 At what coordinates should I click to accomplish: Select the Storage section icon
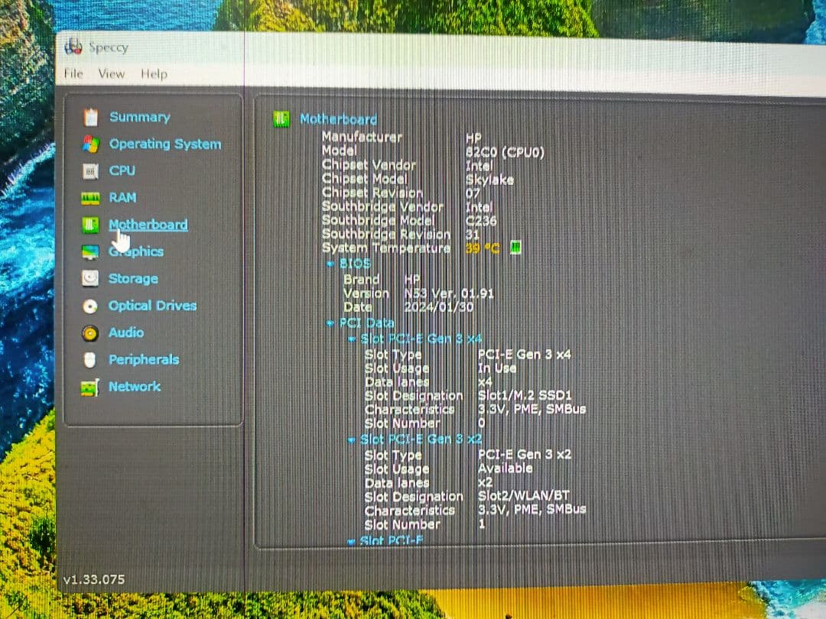click(x=91, y=278)
